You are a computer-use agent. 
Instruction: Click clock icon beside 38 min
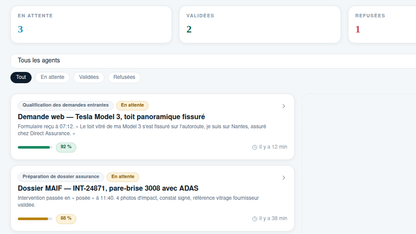255,218
